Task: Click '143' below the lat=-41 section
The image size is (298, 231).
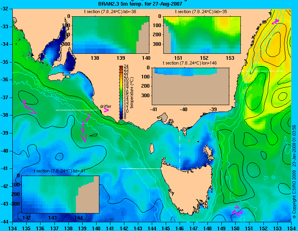Action: (52, 217)
